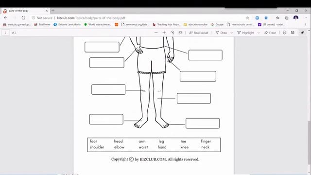311x175 pixels.
Task: Close the parts-of-the-body tab
Action: tap(47, 11)
